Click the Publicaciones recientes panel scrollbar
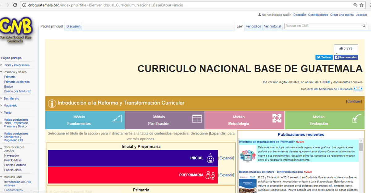371x193 pixels. coord(361,166)
